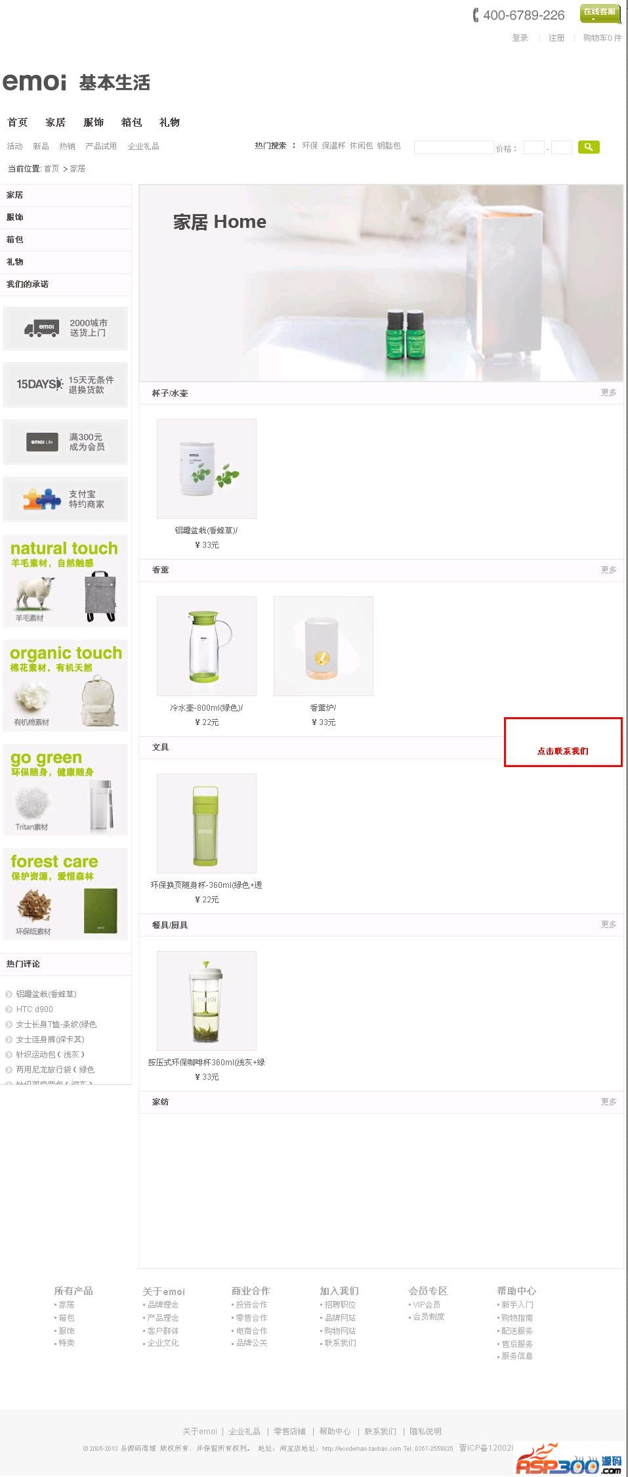Image resolution: width=628 pixels, height=1477 pixels.
Task: Open 箱包 in the left sidebar
Action: tap(15, 240)
